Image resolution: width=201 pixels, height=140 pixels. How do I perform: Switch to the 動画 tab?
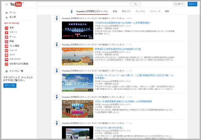[115, 12]
